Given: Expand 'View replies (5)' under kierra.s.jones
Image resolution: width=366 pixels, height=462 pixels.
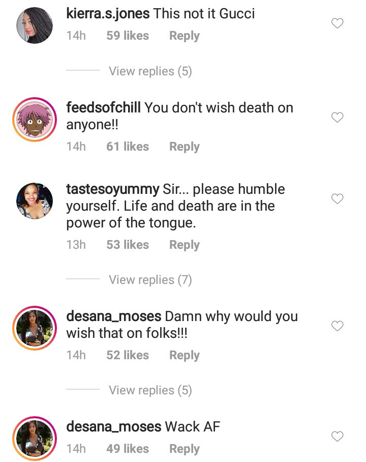Looking at the screenshot, I should (x=150, y=71).
